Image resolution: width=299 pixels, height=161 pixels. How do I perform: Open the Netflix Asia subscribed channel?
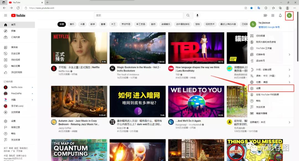coord(17,87)
